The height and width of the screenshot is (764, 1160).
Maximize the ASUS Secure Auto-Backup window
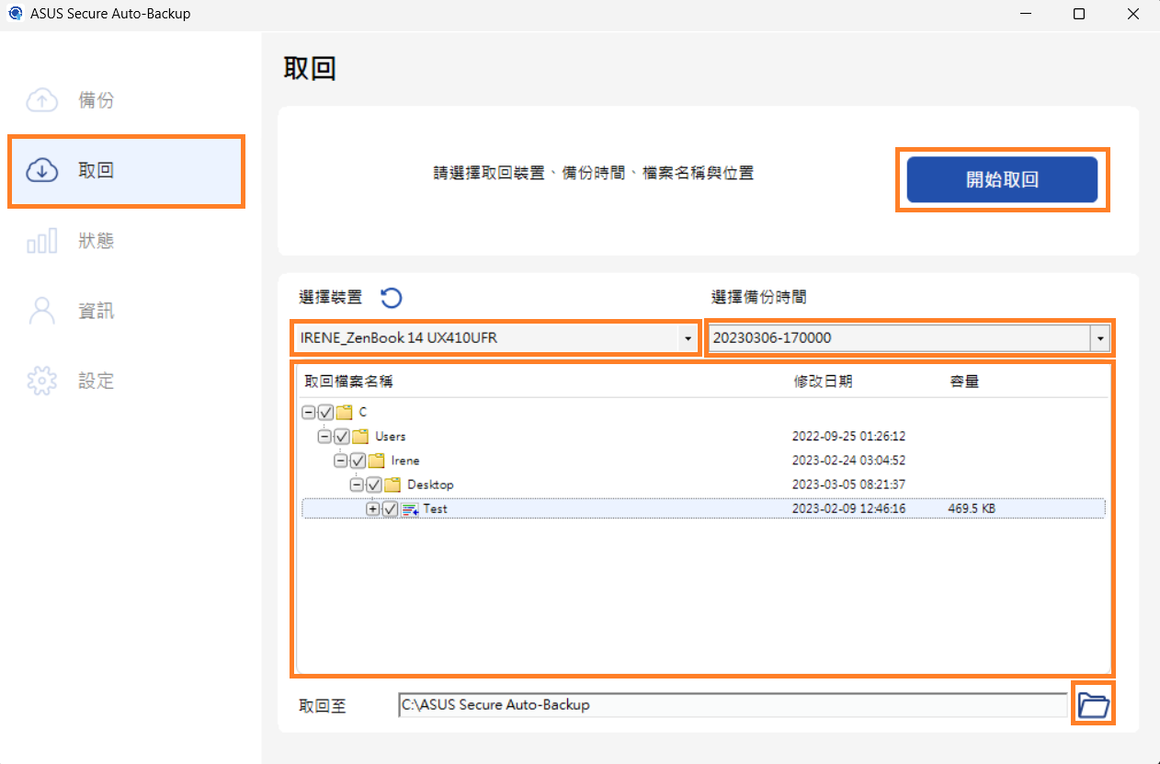pos(1079,14)
